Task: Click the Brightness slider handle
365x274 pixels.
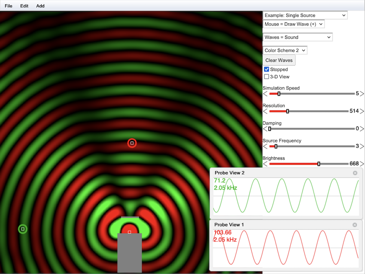Action: tap(319, 164)
